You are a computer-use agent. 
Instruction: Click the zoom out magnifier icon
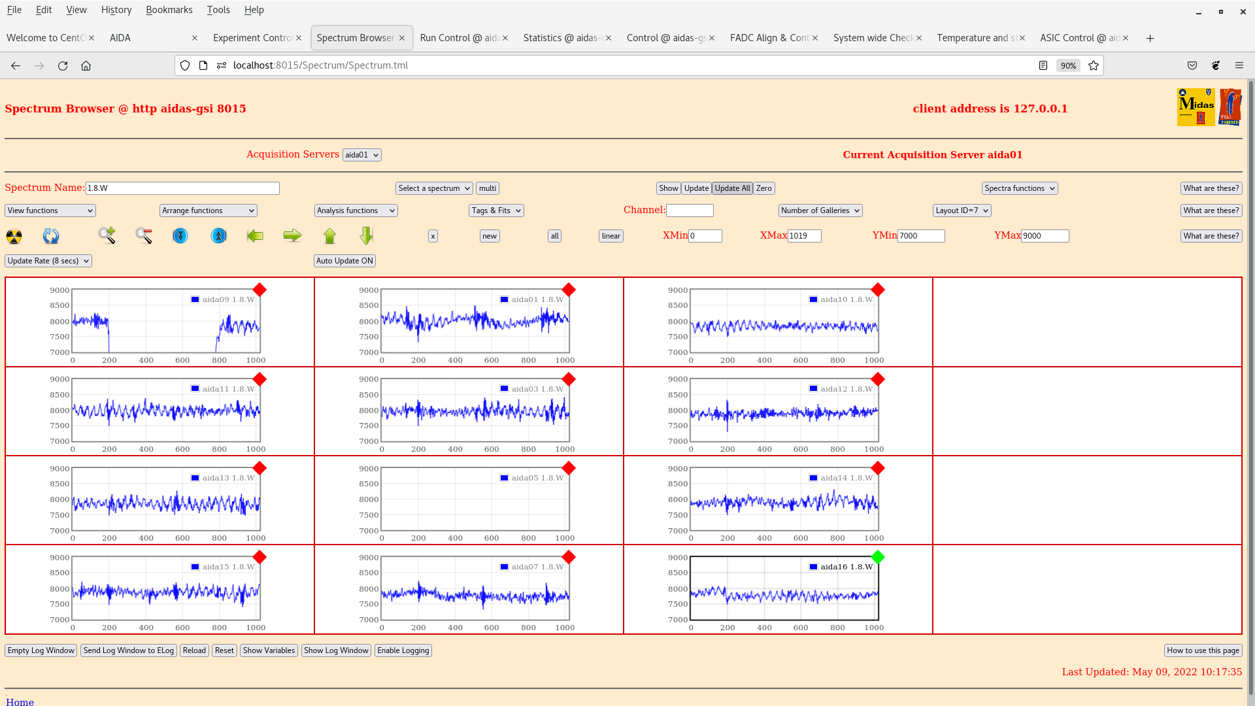point(144,235)
